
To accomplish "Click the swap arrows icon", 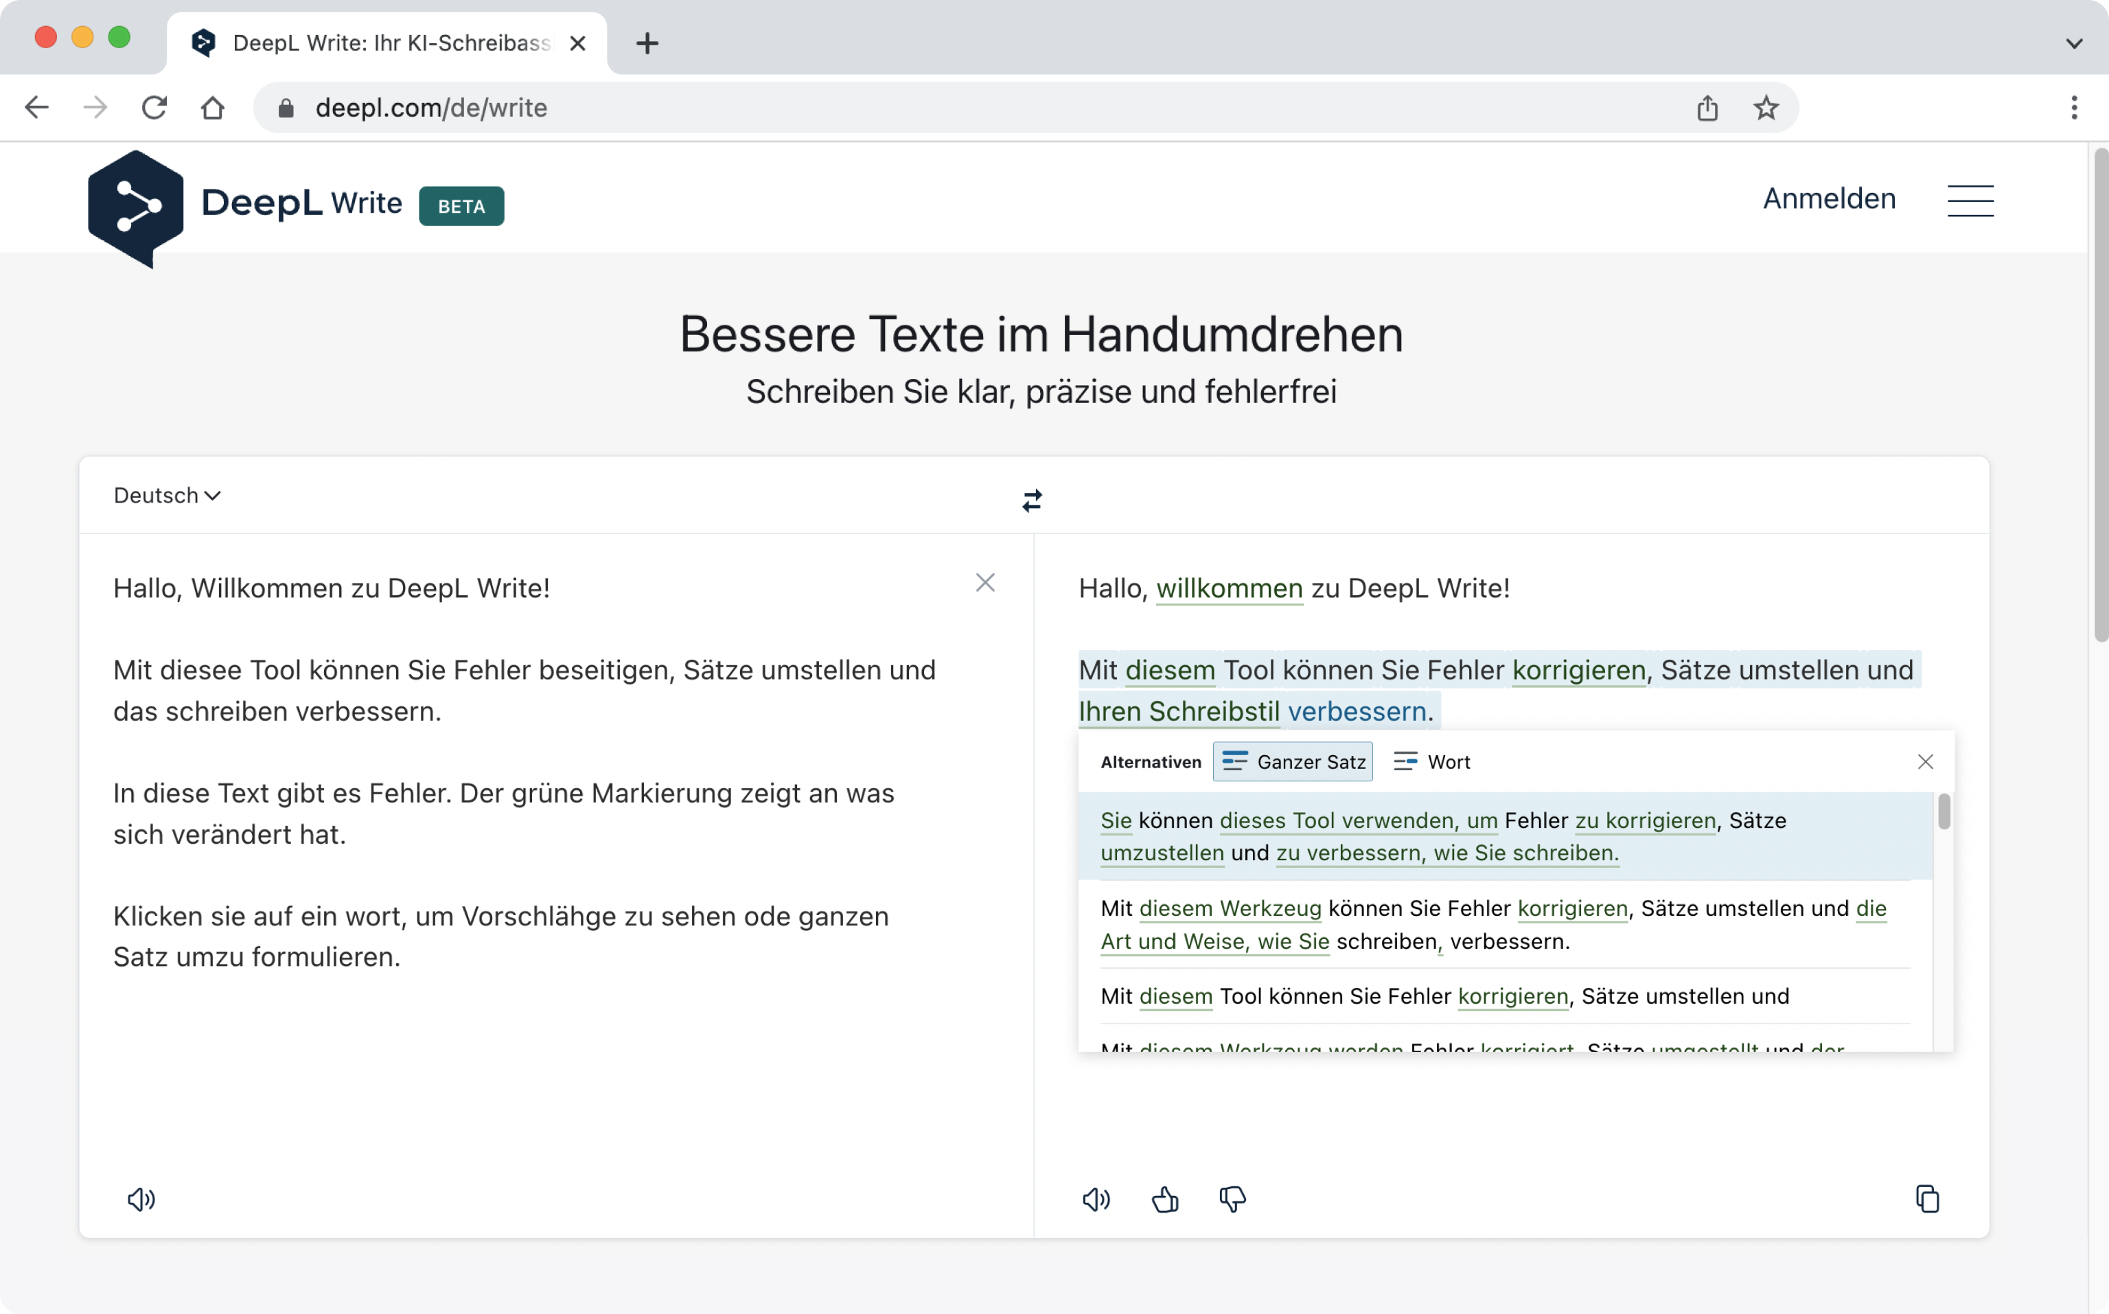I will (1031, 500).
